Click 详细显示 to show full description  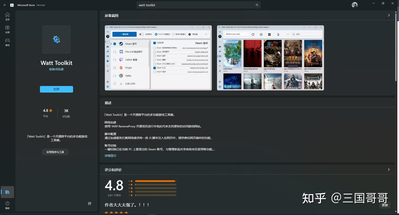click(110, 156)
